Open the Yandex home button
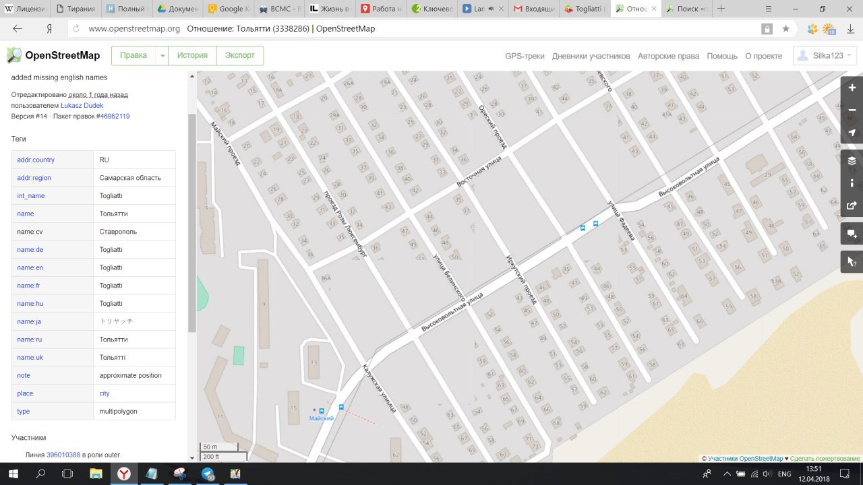This screenshot has width=863, height=485. pos(49,29)
